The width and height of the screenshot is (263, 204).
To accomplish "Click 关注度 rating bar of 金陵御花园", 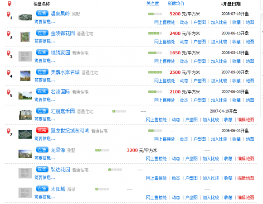I will (x=155, y=33).
